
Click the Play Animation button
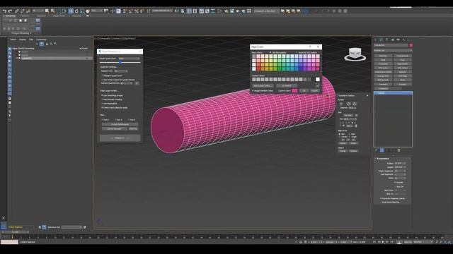(x=383, y=242)
